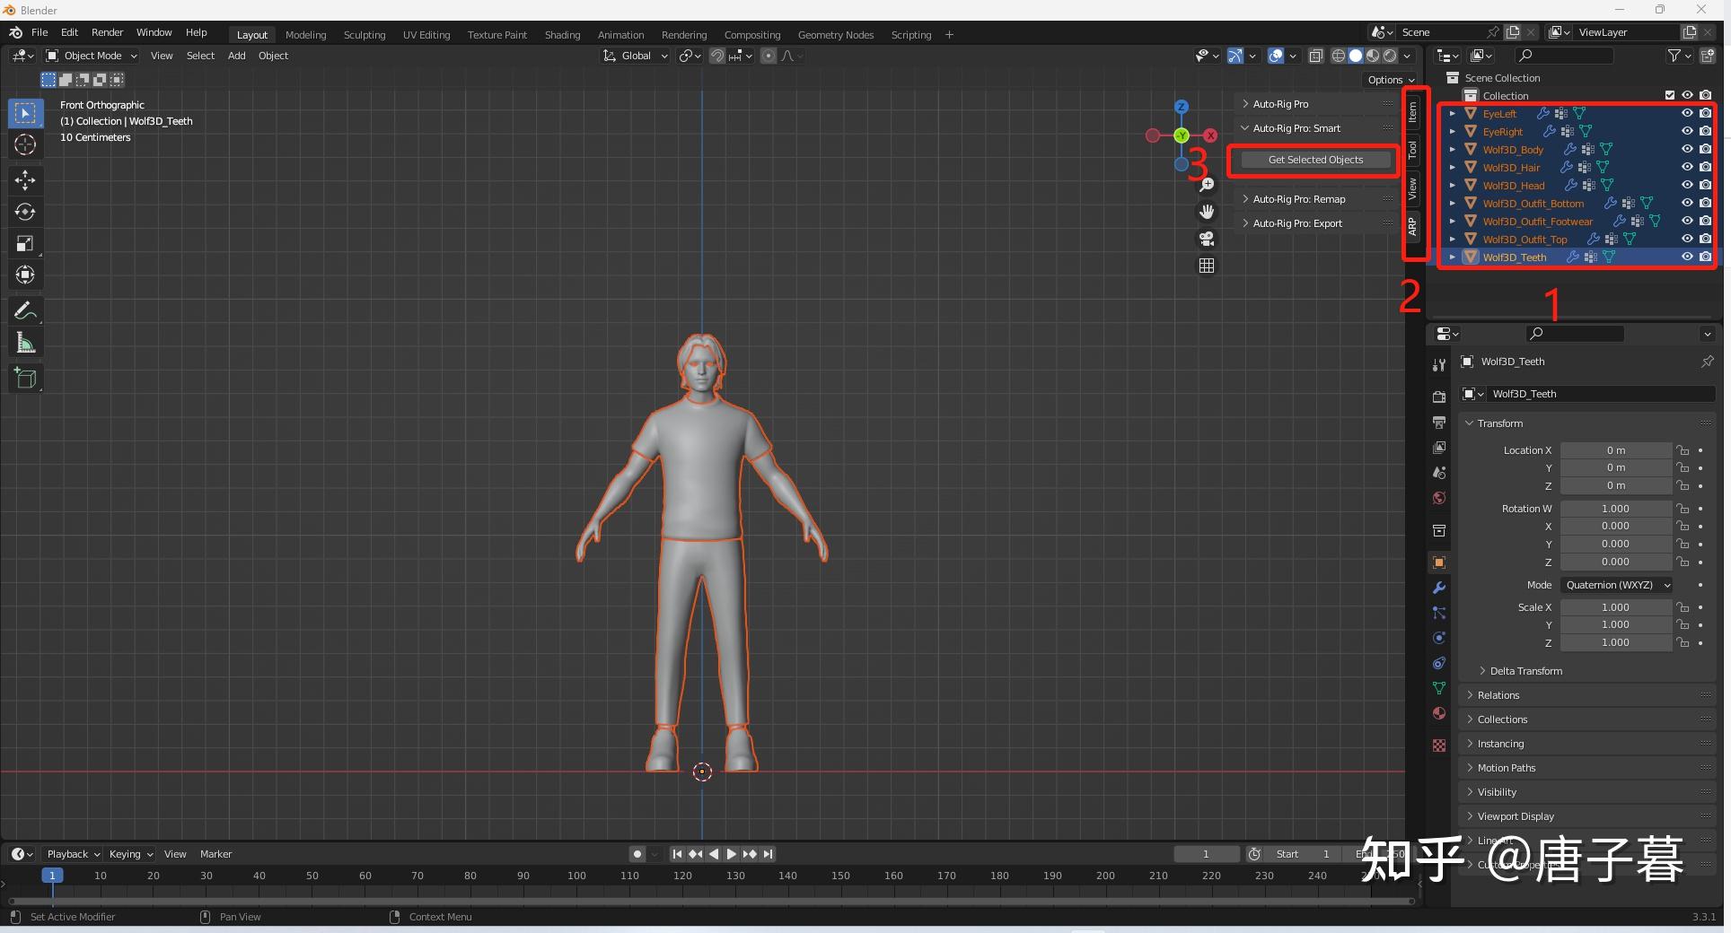This screenshot has width=1731, height=933.
Task: Toggle visibility of the EyeLeft object
Action: coord(1687,113)
